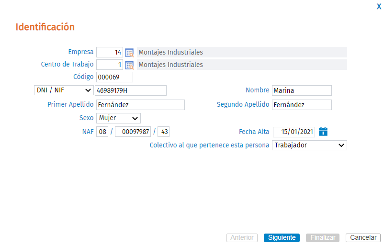Close the dialog with the X

point(379,7)
